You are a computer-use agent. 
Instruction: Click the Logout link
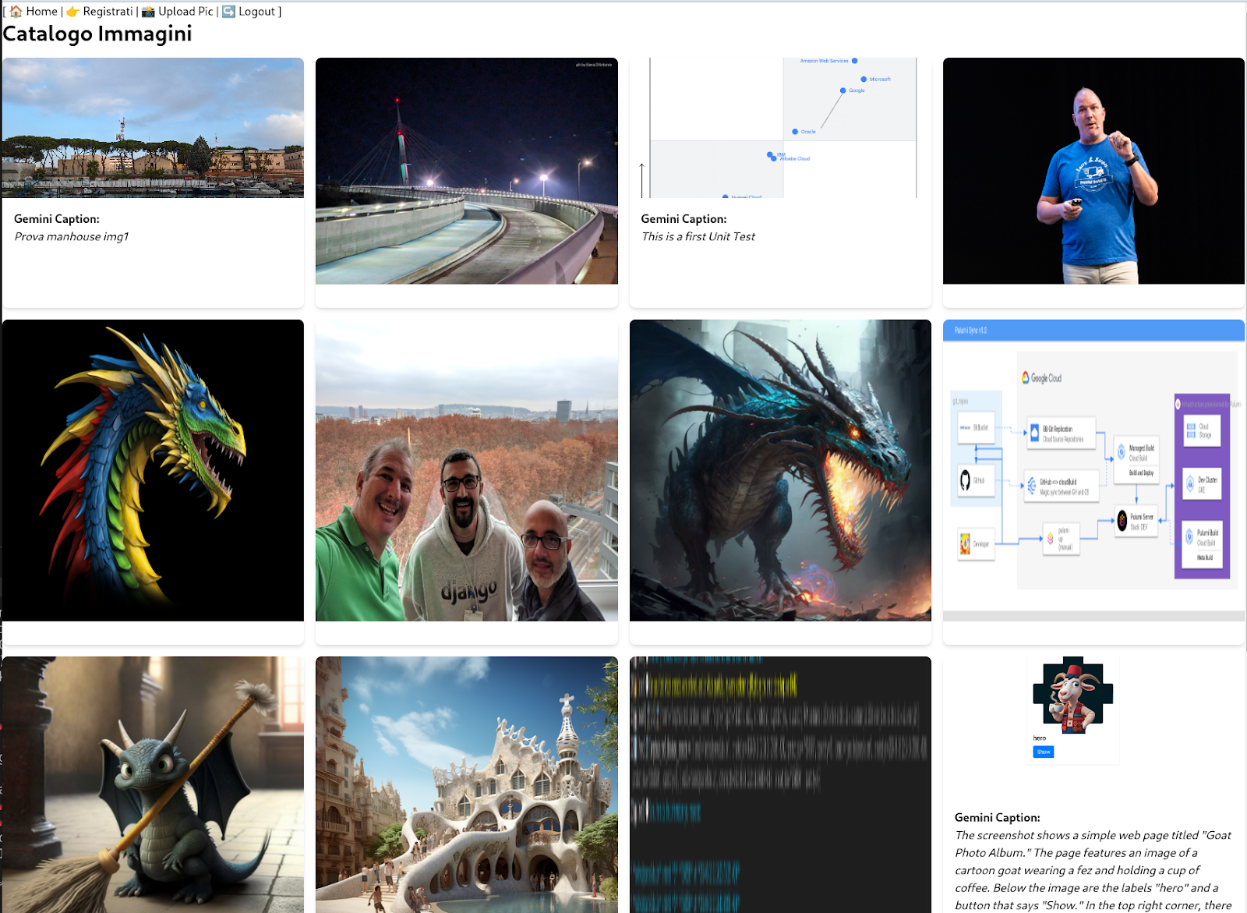(256, 11)
